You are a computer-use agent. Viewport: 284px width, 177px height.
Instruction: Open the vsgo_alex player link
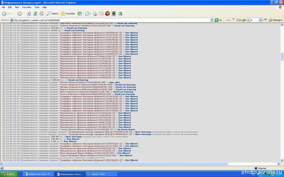point(114,82)
